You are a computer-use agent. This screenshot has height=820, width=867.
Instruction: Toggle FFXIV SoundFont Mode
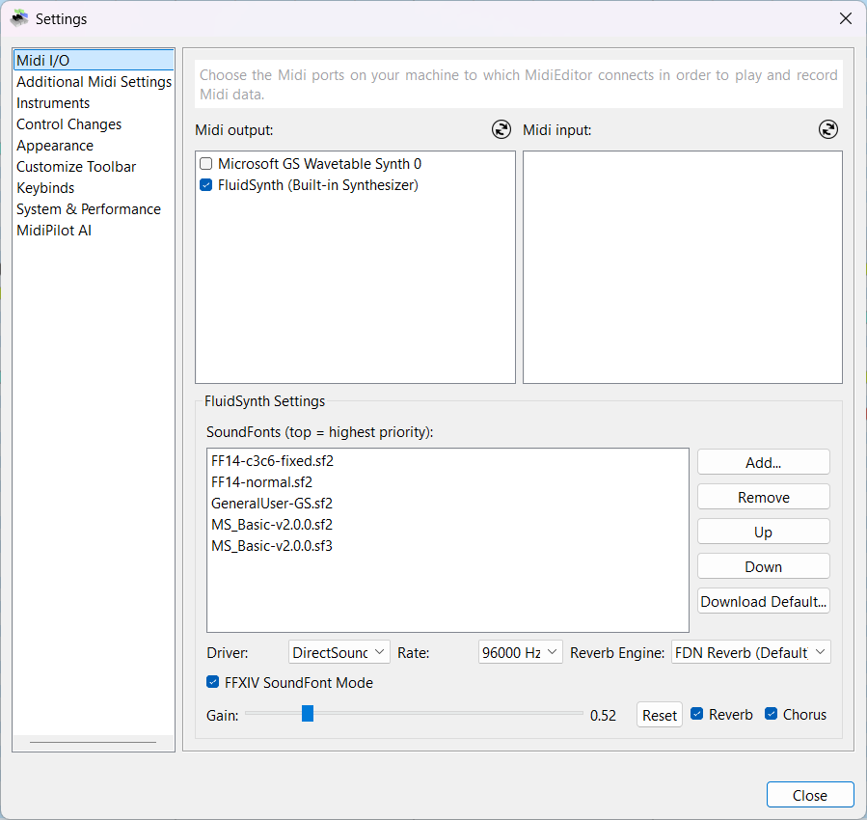pyautogui.click(x=213, y=682)
